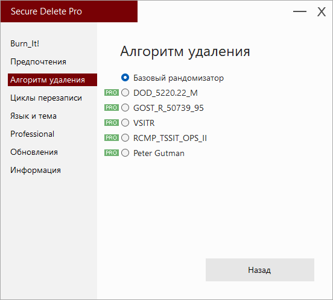Click the PRO badge next to VSITR
The image size is (333, 300).
[112, 123]
